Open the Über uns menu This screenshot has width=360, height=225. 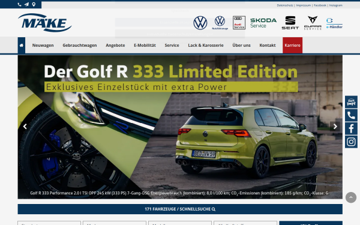click(241, 46)
